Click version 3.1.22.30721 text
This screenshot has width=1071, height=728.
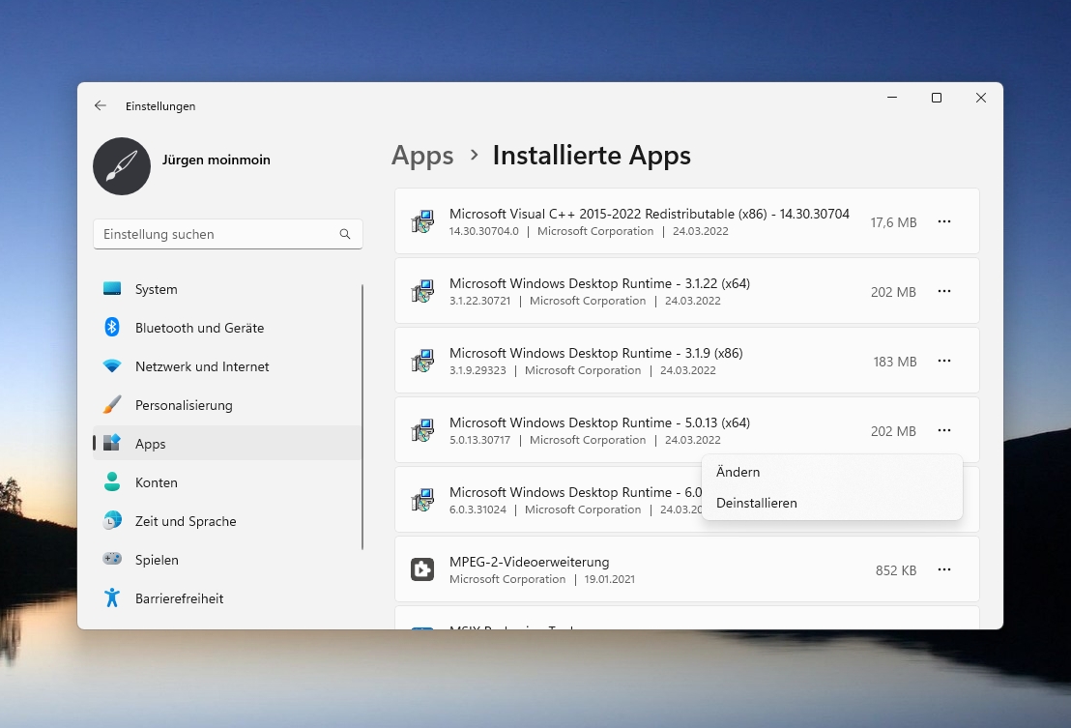pos(480,302)
